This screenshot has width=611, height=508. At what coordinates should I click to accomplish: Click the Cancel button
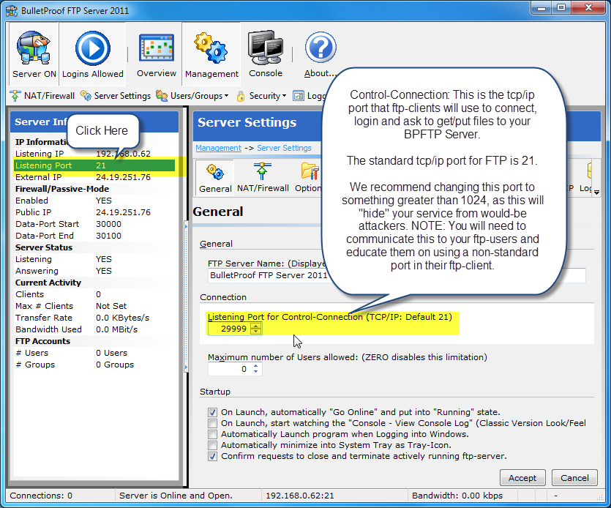pos(574,477)
